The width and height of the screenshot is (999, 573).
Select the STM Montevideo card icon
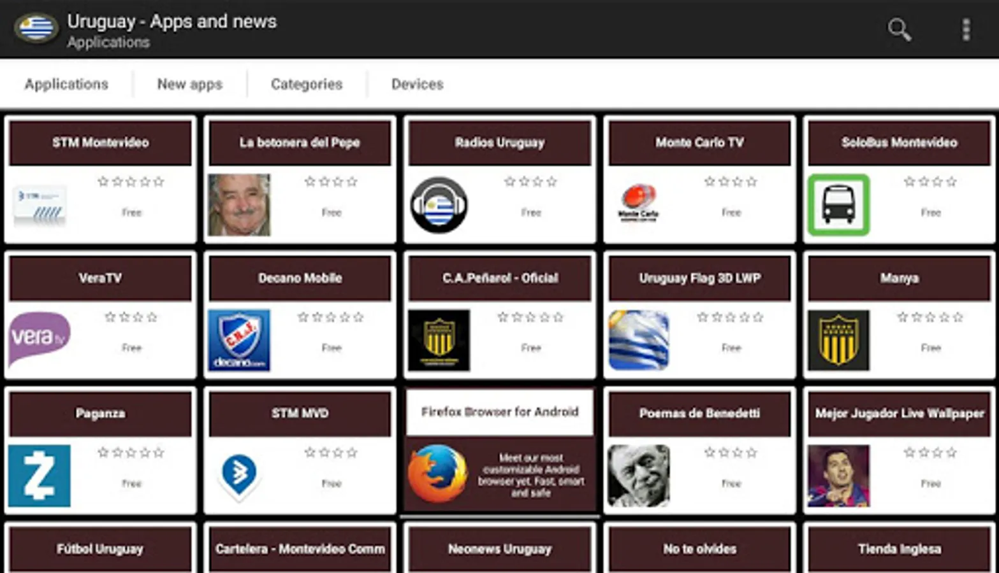pos(40,205)
